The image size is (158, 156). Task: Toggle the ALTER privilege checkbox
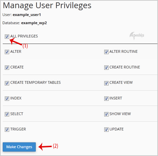tap(7, 52)
